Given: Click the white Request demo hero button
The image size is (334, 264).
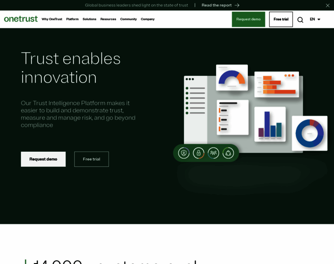Looking at the screenshot, I should [x=43, y=159].
